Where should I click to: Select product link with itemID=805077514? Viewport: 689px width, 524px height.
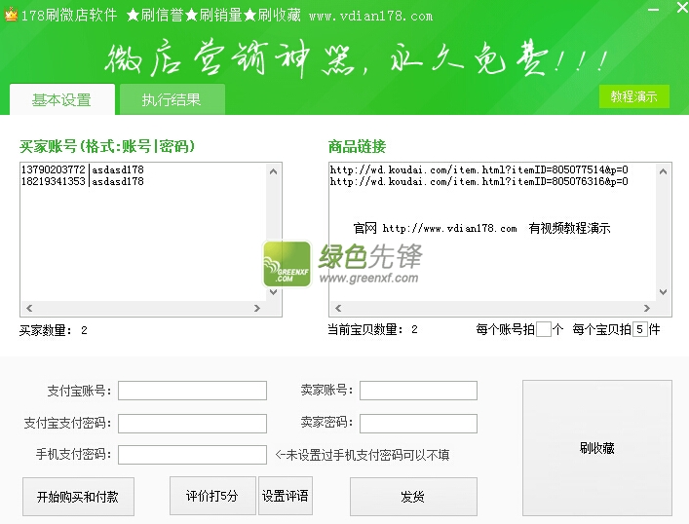click(478, 169)
